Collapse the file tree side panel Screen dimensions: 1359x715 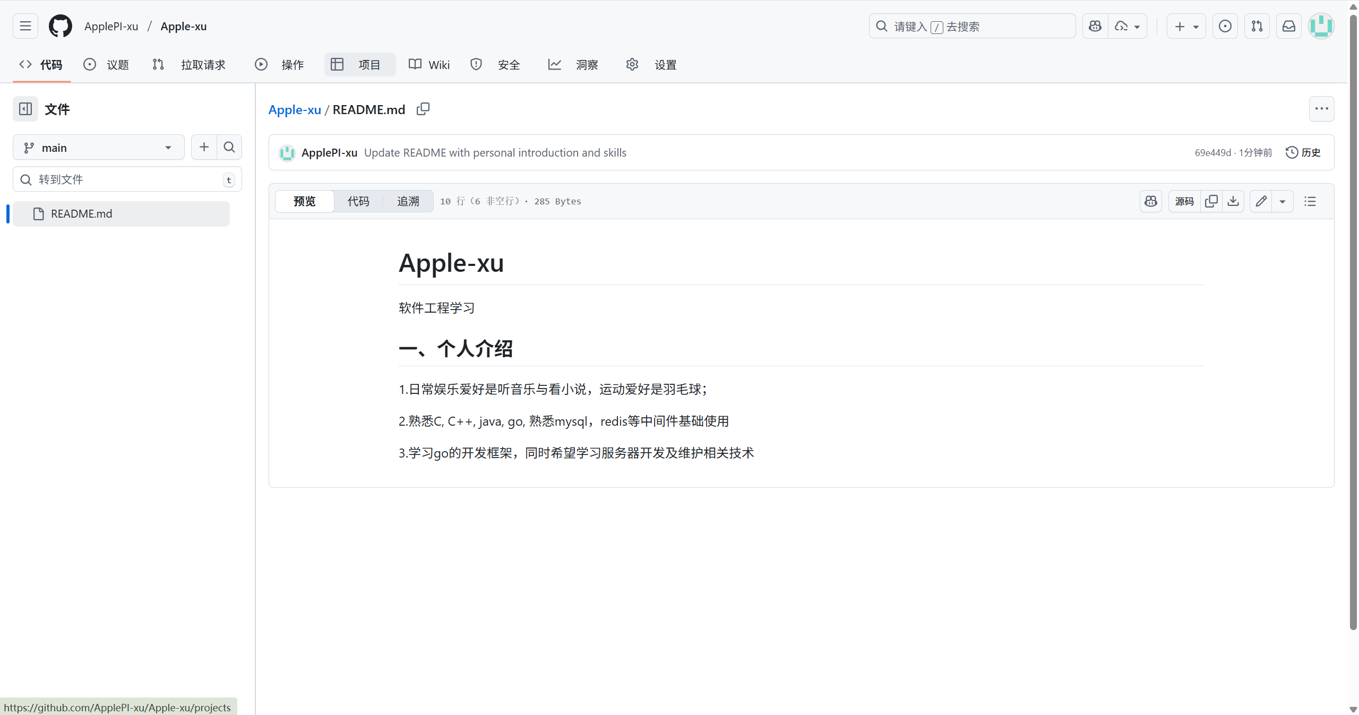[x=25, y=109]
